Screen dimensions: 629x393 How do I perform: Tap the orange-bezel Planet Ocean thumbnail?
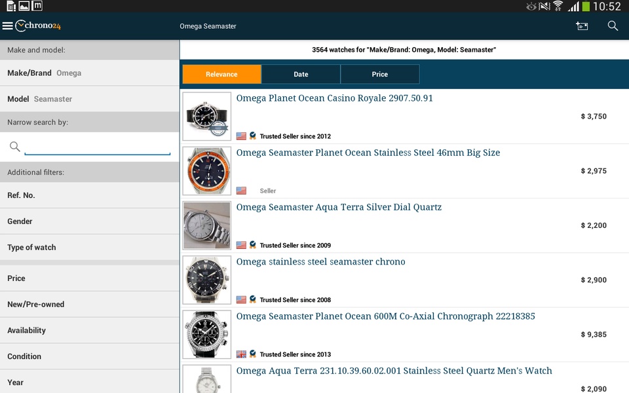pyautogui.click(x=207, y=171)
